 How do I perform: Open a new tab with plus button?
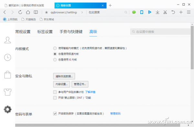[x=110, y=5]
